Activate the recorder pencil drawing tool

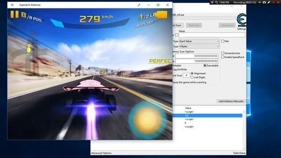click(x=269, y=2)
